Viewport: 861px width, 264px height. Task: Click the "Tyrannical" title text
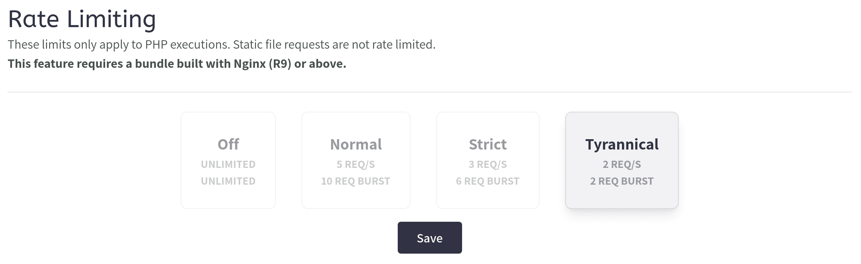pyautogui.click(x=622, y=144)
